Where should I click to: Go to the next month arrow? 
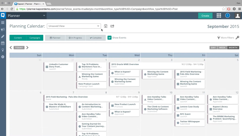(x=27, y=47)
